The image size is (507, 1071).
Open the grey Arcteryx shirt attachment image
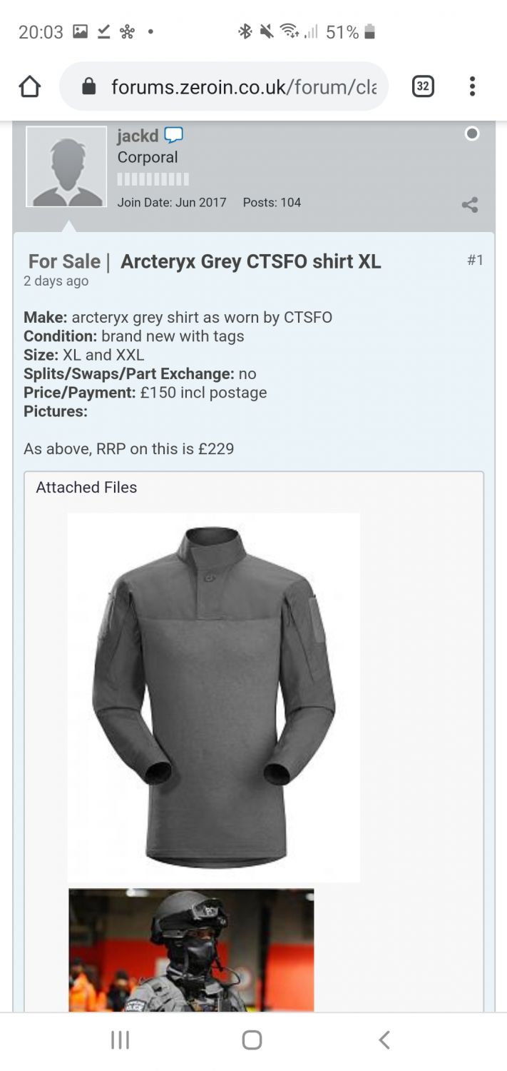point(214,697)
